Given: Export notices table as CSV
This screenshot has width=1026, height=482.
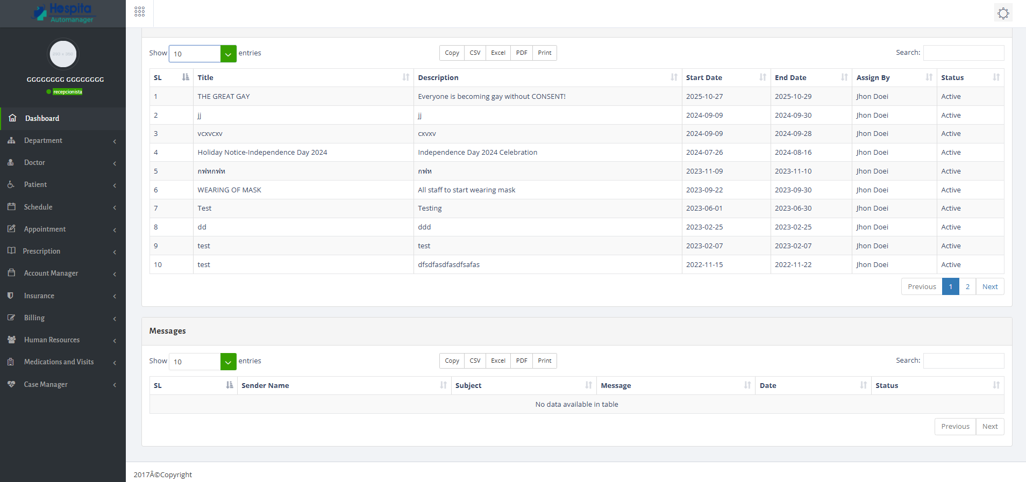Looking at the screenshot, I should 475,53.
